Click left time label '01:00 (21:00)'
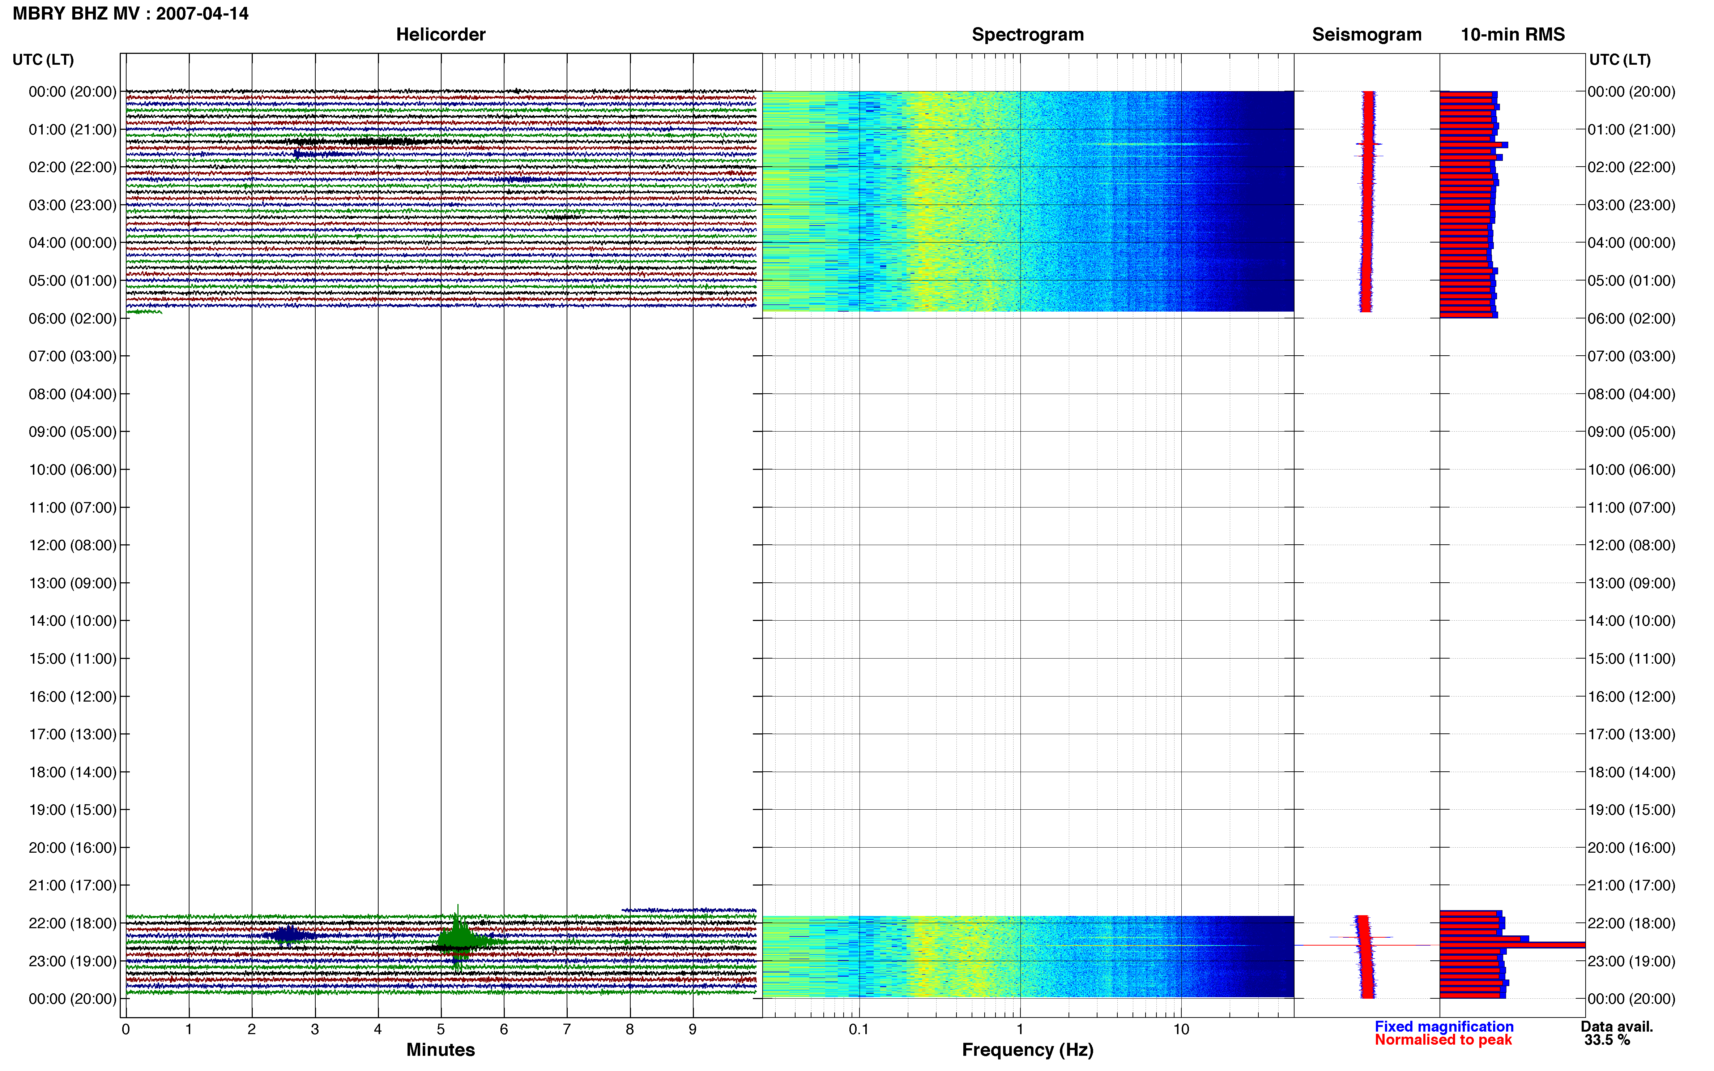The image size is (1714, 1071). click(72, 130)
